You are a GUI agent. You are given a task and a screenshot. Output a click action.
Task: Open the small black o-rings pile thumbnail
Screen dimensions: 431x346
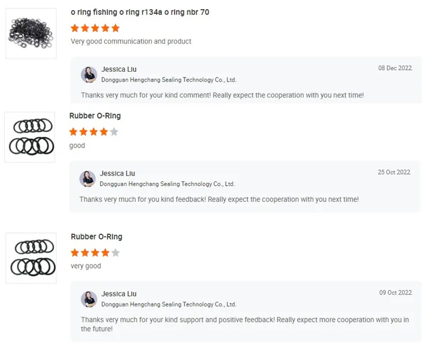[30, 33]
